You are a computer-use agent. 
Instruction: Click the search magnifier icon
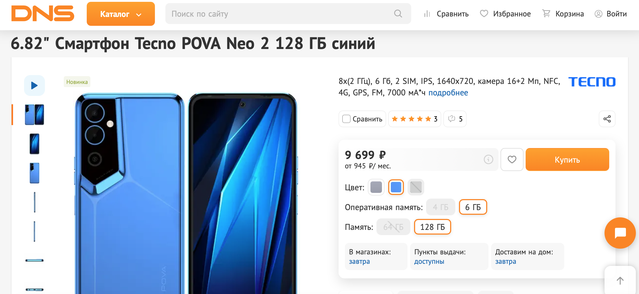(x=398, y=14)
